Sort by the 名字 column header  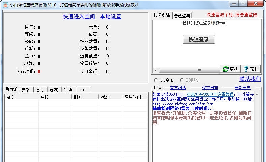coord(21,97)
